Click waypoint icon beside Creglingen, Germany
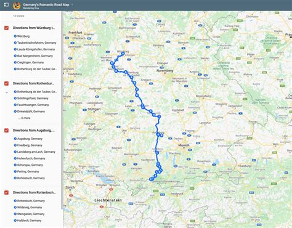This screenshot has width=292, height=228. (15, 62)
